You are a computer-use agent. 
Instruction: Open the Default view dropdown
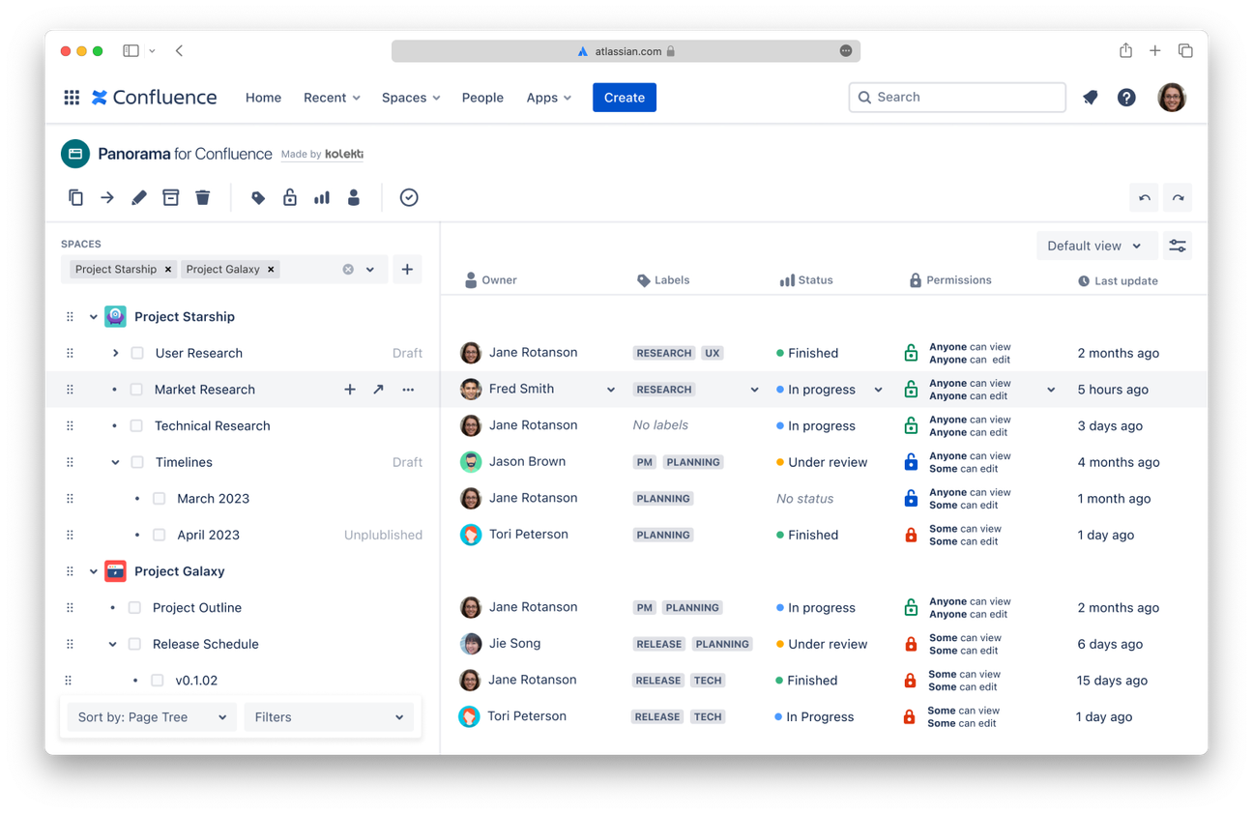click(x=1096, y=246)
